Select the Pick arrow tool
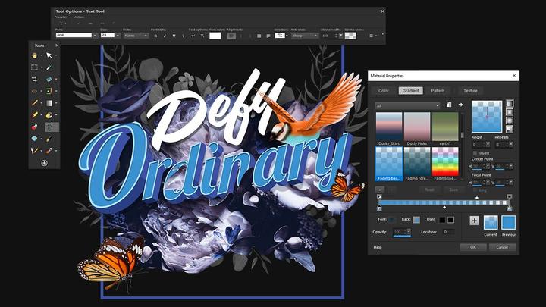546x307 pixels. [49, 55]
